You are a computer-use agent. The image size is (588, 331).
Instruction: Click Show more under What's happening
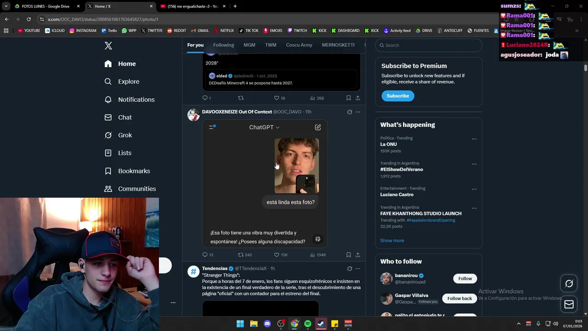[x=392, y=240]
